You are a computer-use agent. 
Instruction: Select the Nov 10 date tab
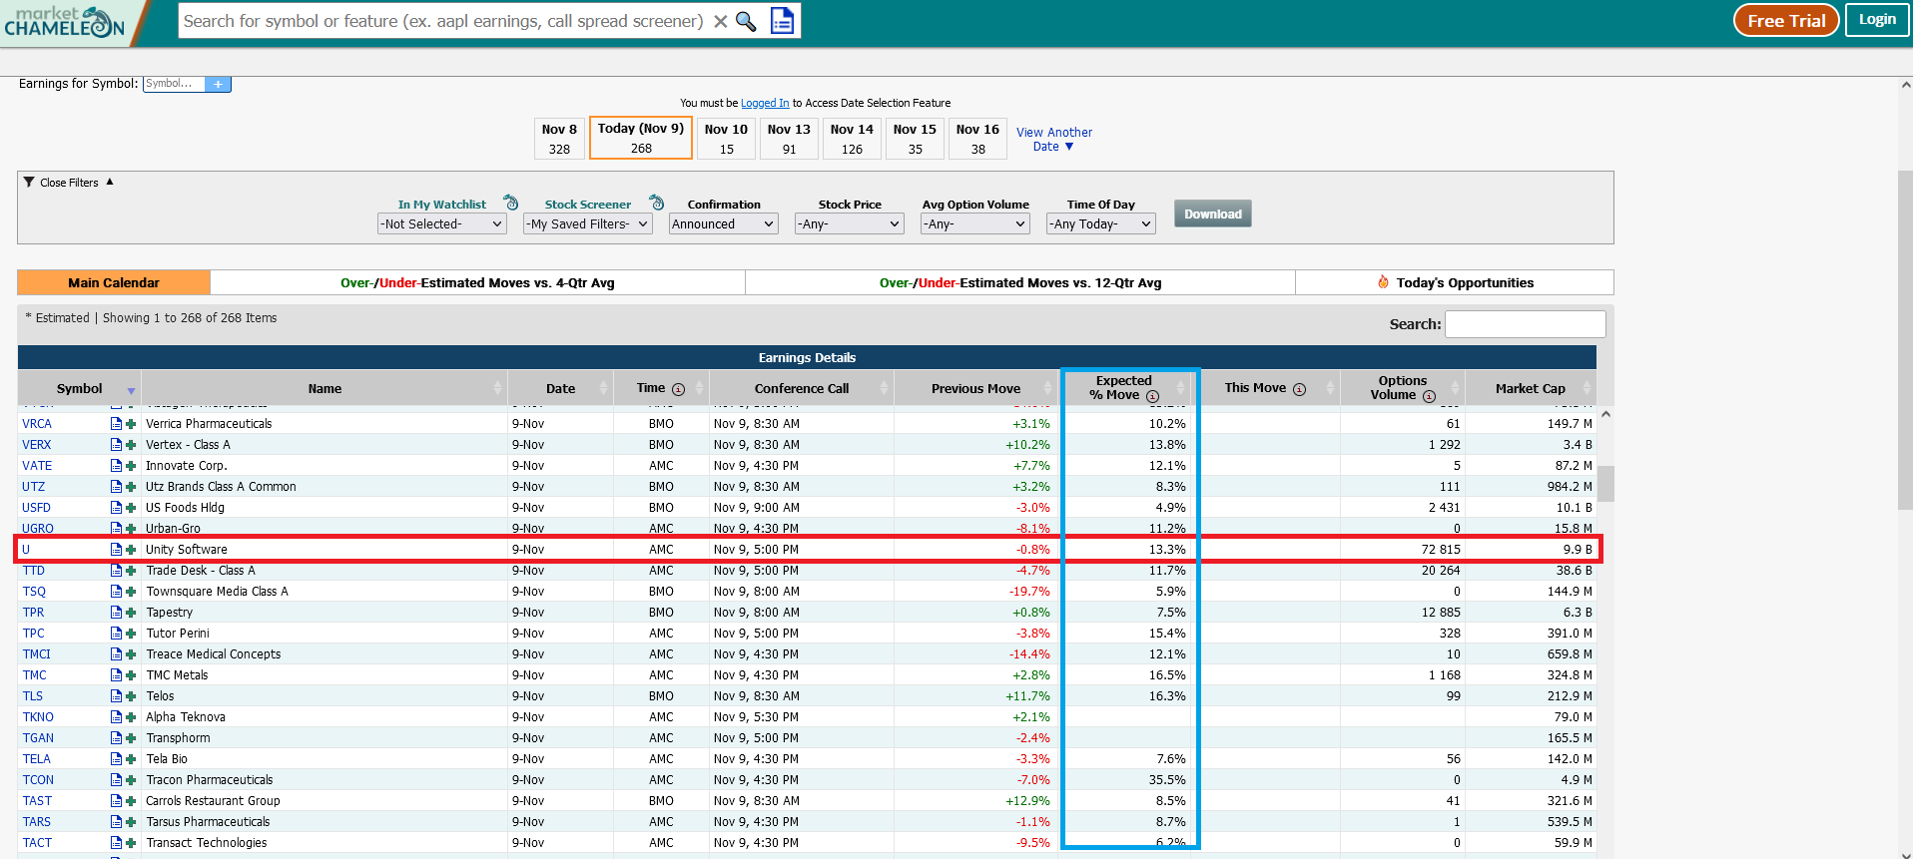point(726,139)
